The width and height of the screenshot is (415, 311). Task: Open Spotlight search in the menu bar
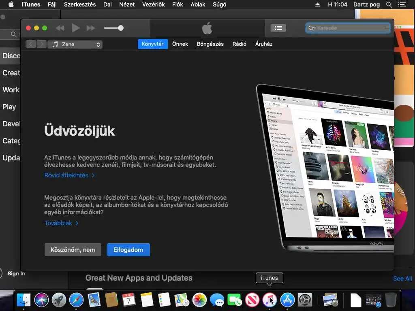tap(389, 4)
